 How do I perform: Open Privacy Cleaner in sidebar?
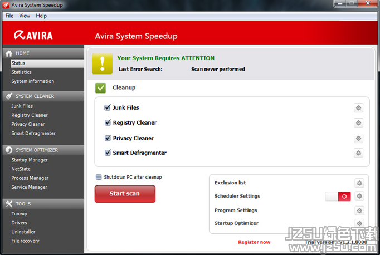(28, 124)
